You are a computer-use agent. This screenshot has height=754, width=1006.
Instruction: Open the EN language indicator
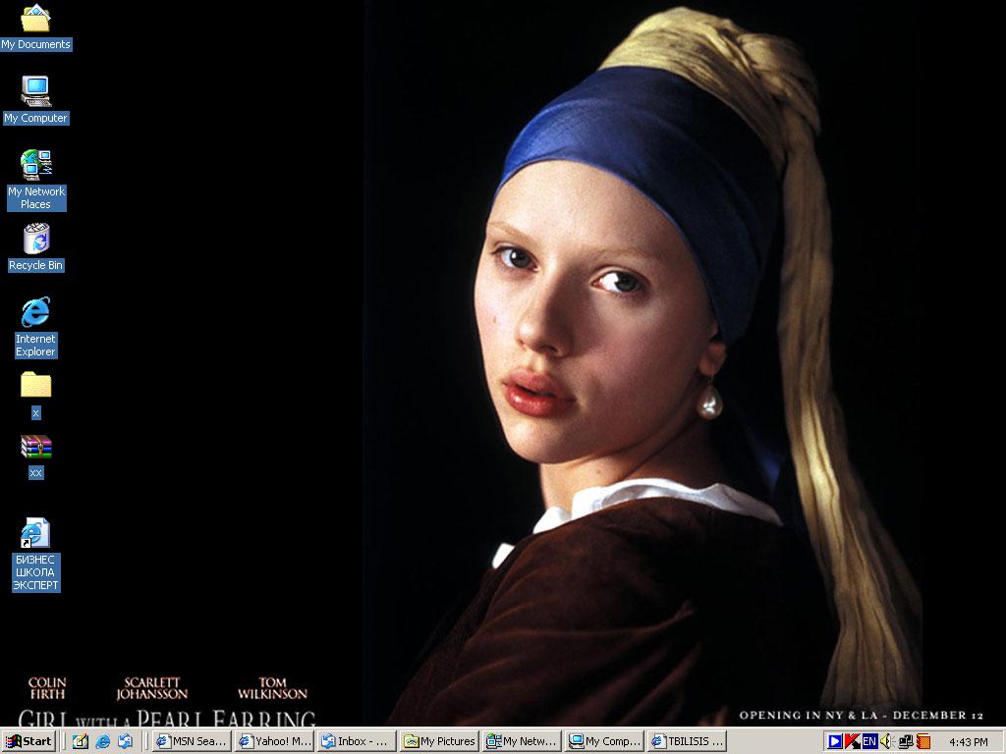point(869,742)
